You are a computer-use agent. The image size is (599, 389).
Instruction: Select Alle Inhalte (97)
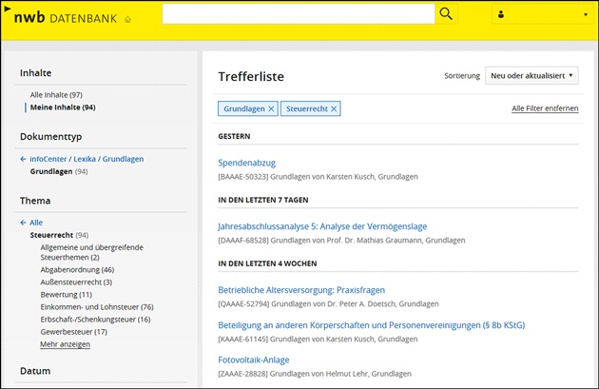pyautogui.click(x=56, y=95)
